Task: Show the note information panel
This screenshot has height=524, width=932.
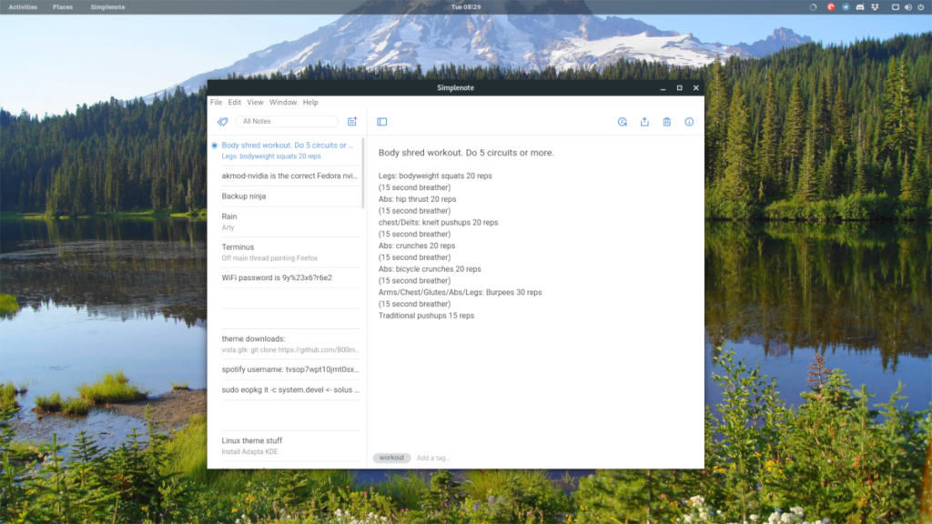Action: tap(690, 122)
